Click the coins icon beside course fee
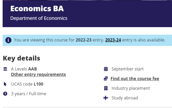The image size is (172, 108). pyautogui.click(x=106, y=79)
